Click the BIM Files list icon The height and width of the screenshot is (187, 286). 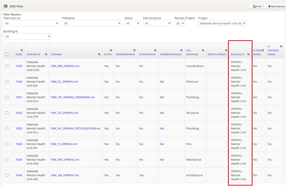point(6,6)
